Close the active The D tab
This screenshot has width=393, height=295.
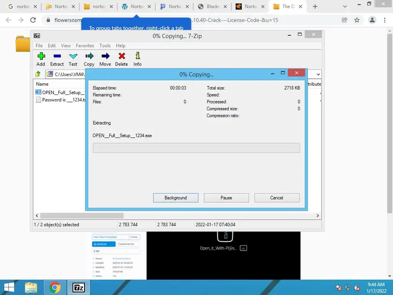pyautogui.click(x=300, y=7)
